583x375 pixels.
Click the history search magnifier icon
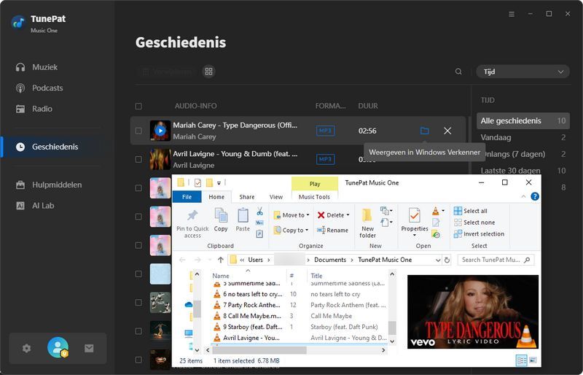(x=458, y=71)
